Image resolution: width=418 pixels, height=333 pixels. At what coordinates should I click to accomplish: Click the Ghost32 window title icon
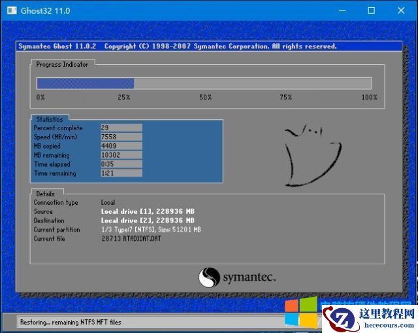[x=12, y=10]
